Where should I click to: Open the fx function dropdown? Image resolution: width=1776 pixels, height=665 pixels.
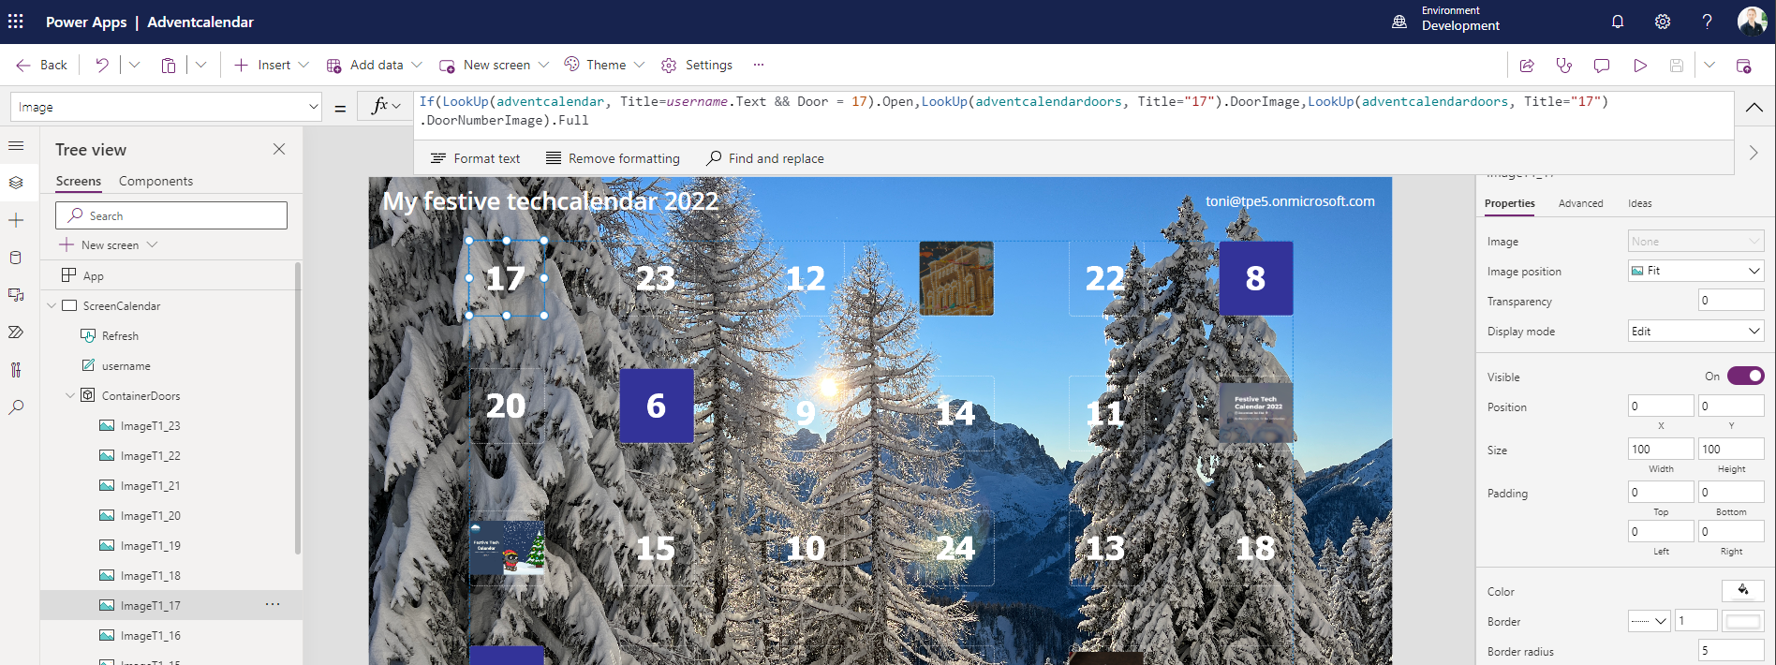385,107
